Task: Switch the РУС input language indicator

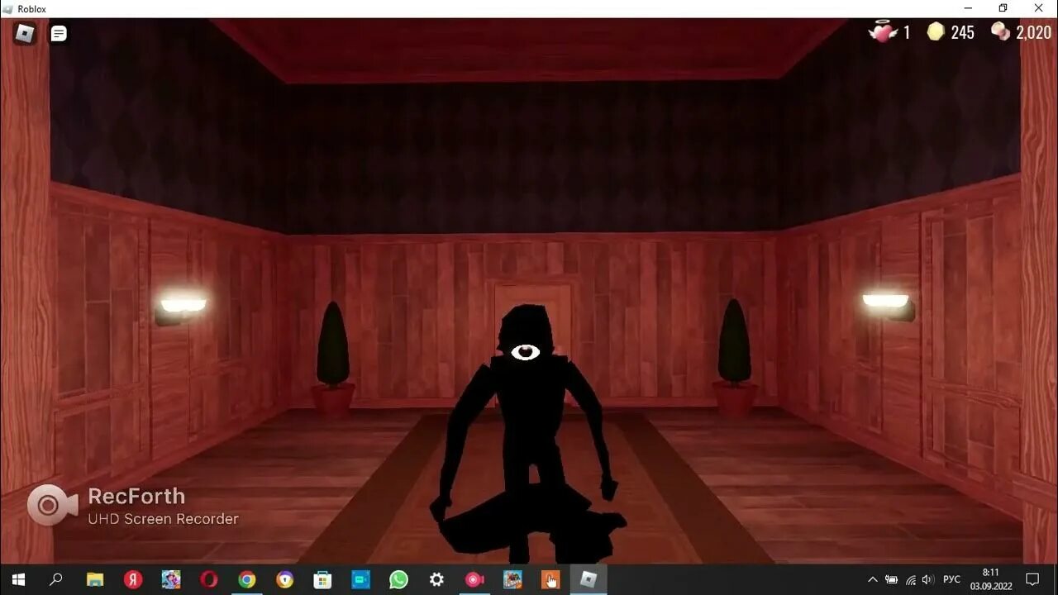Action: click(x=952, y=579)
